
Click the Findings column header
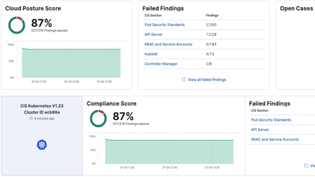[x=212, y=16]
